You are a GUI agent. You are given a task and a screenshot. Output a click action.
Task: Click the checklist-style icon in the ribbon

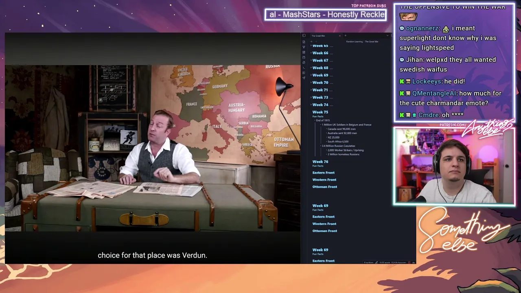(304, 73)
